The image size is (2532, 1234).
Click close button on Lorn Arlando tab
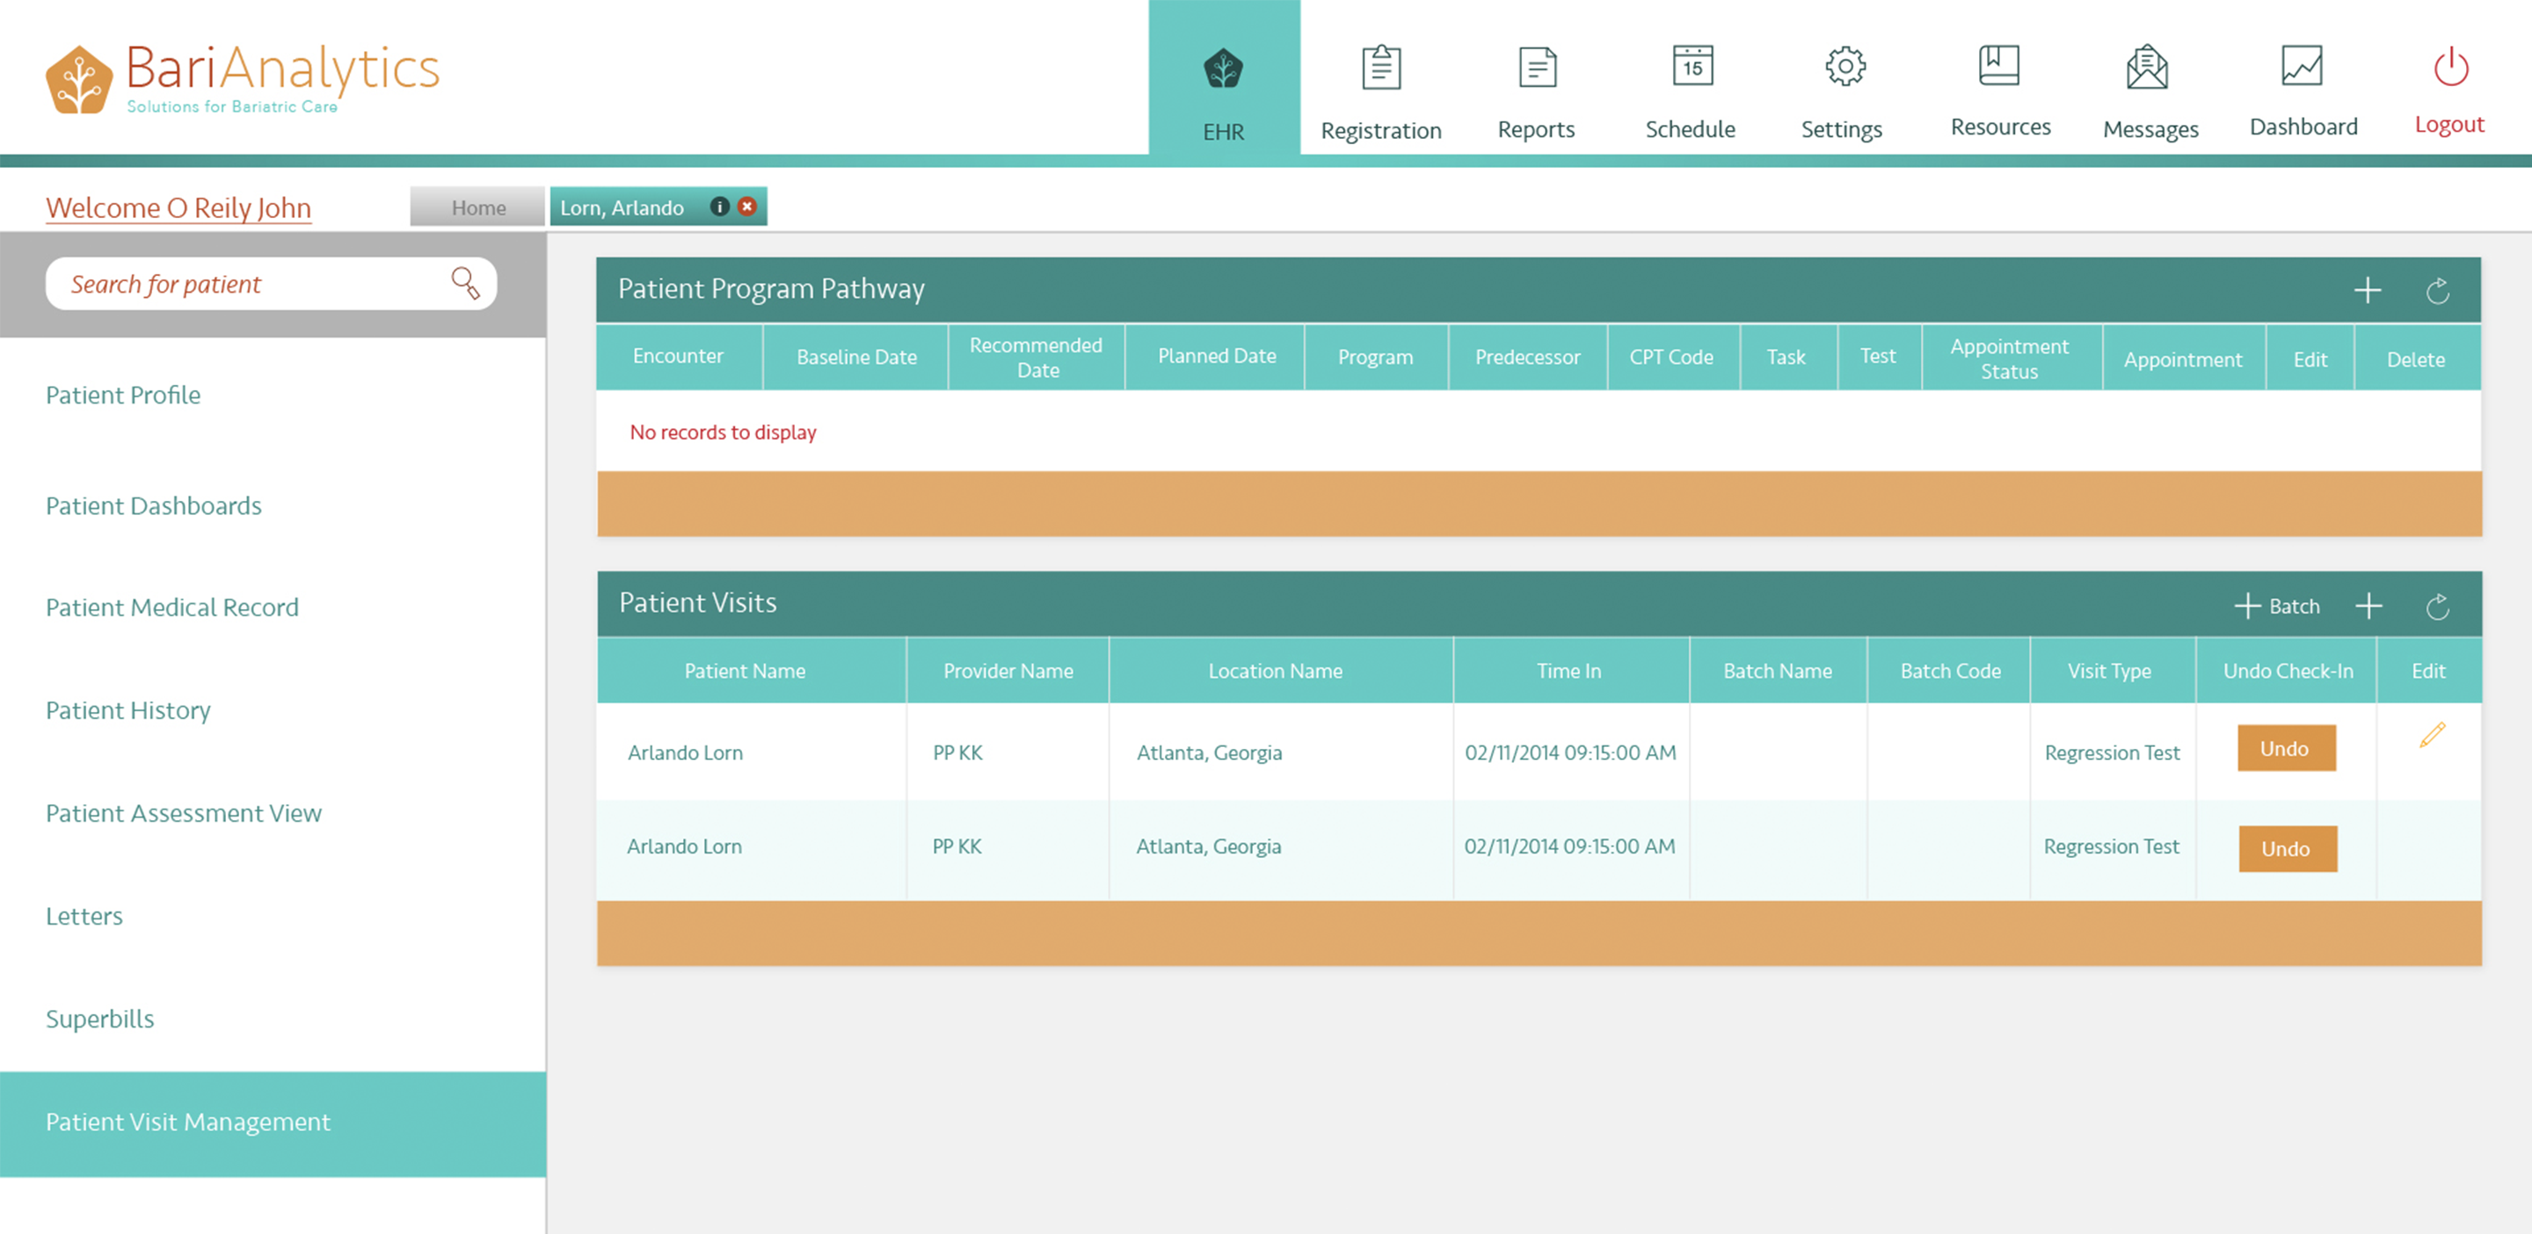pyautogui.click(x=746, y=207)
